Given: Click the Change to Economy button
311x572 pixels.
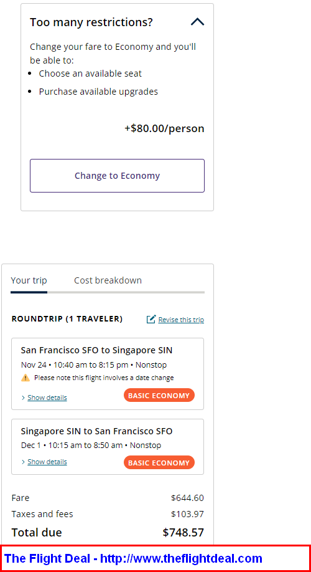Looking at the screenshot, I should (x=118, y=176).
